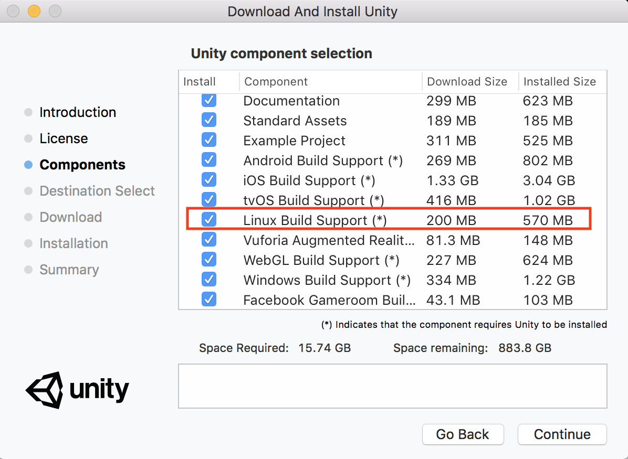Uncheck the highlighted Linux Build Support

(208, 219)
